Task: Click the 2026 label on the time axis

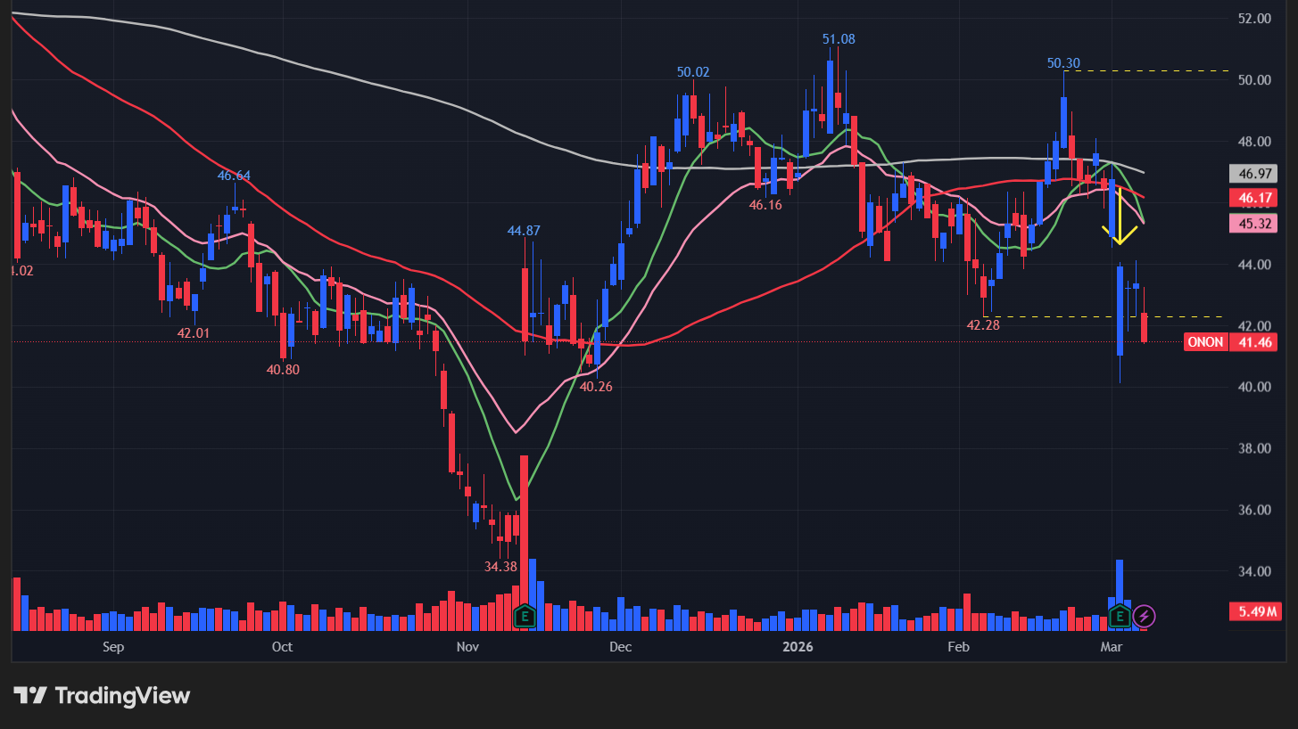Action: coord(798,647)
